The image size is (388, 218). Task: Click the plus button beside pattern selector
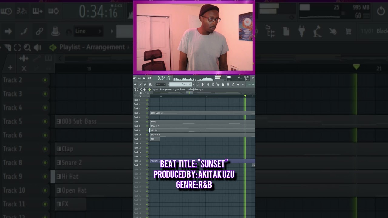(x=193, y=84)
